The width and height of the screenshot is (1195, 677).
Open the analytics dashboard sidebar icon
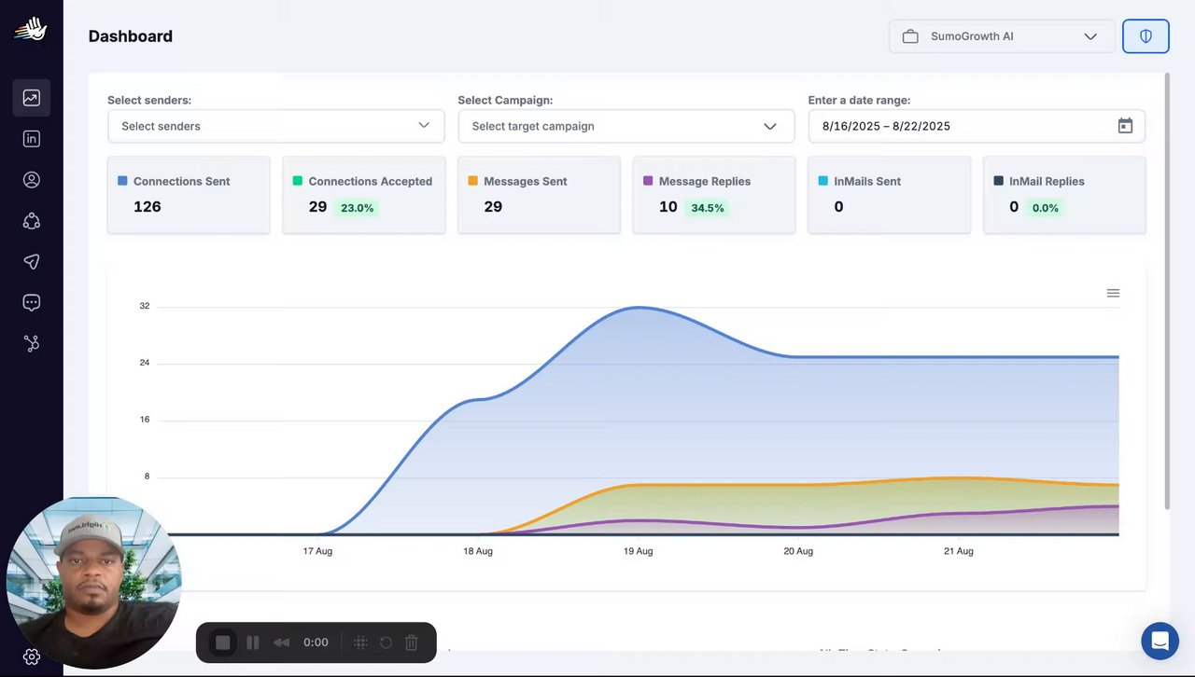[32, 98]
